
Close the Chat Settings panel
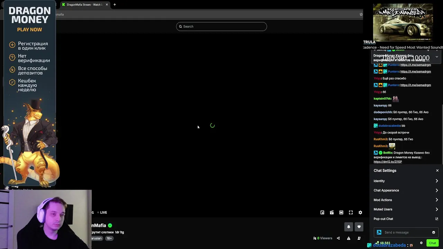click(x=437, y=170)
